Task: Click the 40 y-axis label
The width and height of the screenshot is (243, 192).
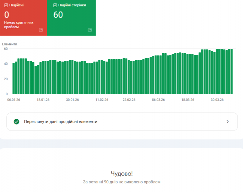Action: coord(6,64)
